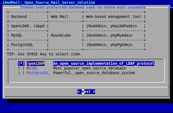Click 'PostgreSQL' cell in backend table
The width and height of the screenshot is (173, 113).
pyautogui.click(x=22, y=45)
